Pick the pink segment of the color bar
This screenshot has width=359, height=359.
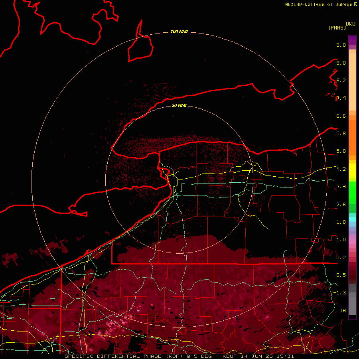352,242
